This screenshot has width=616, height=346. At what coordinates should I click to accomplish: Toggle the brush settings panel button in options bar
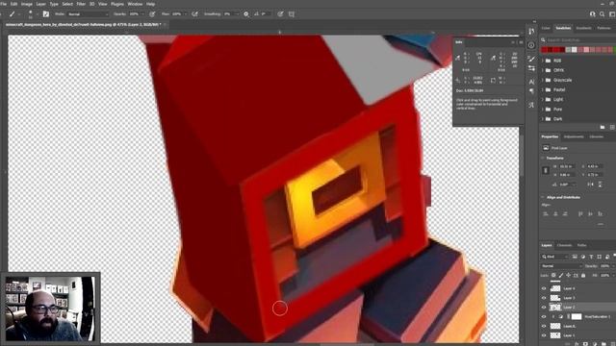click(x=46, y=14)
